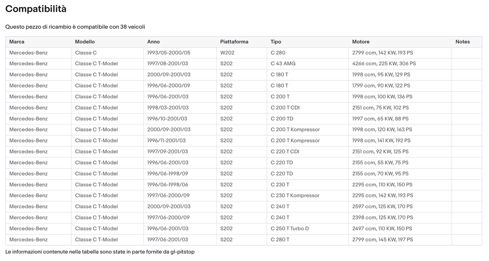Select the Tipo column header

point(276,42)
